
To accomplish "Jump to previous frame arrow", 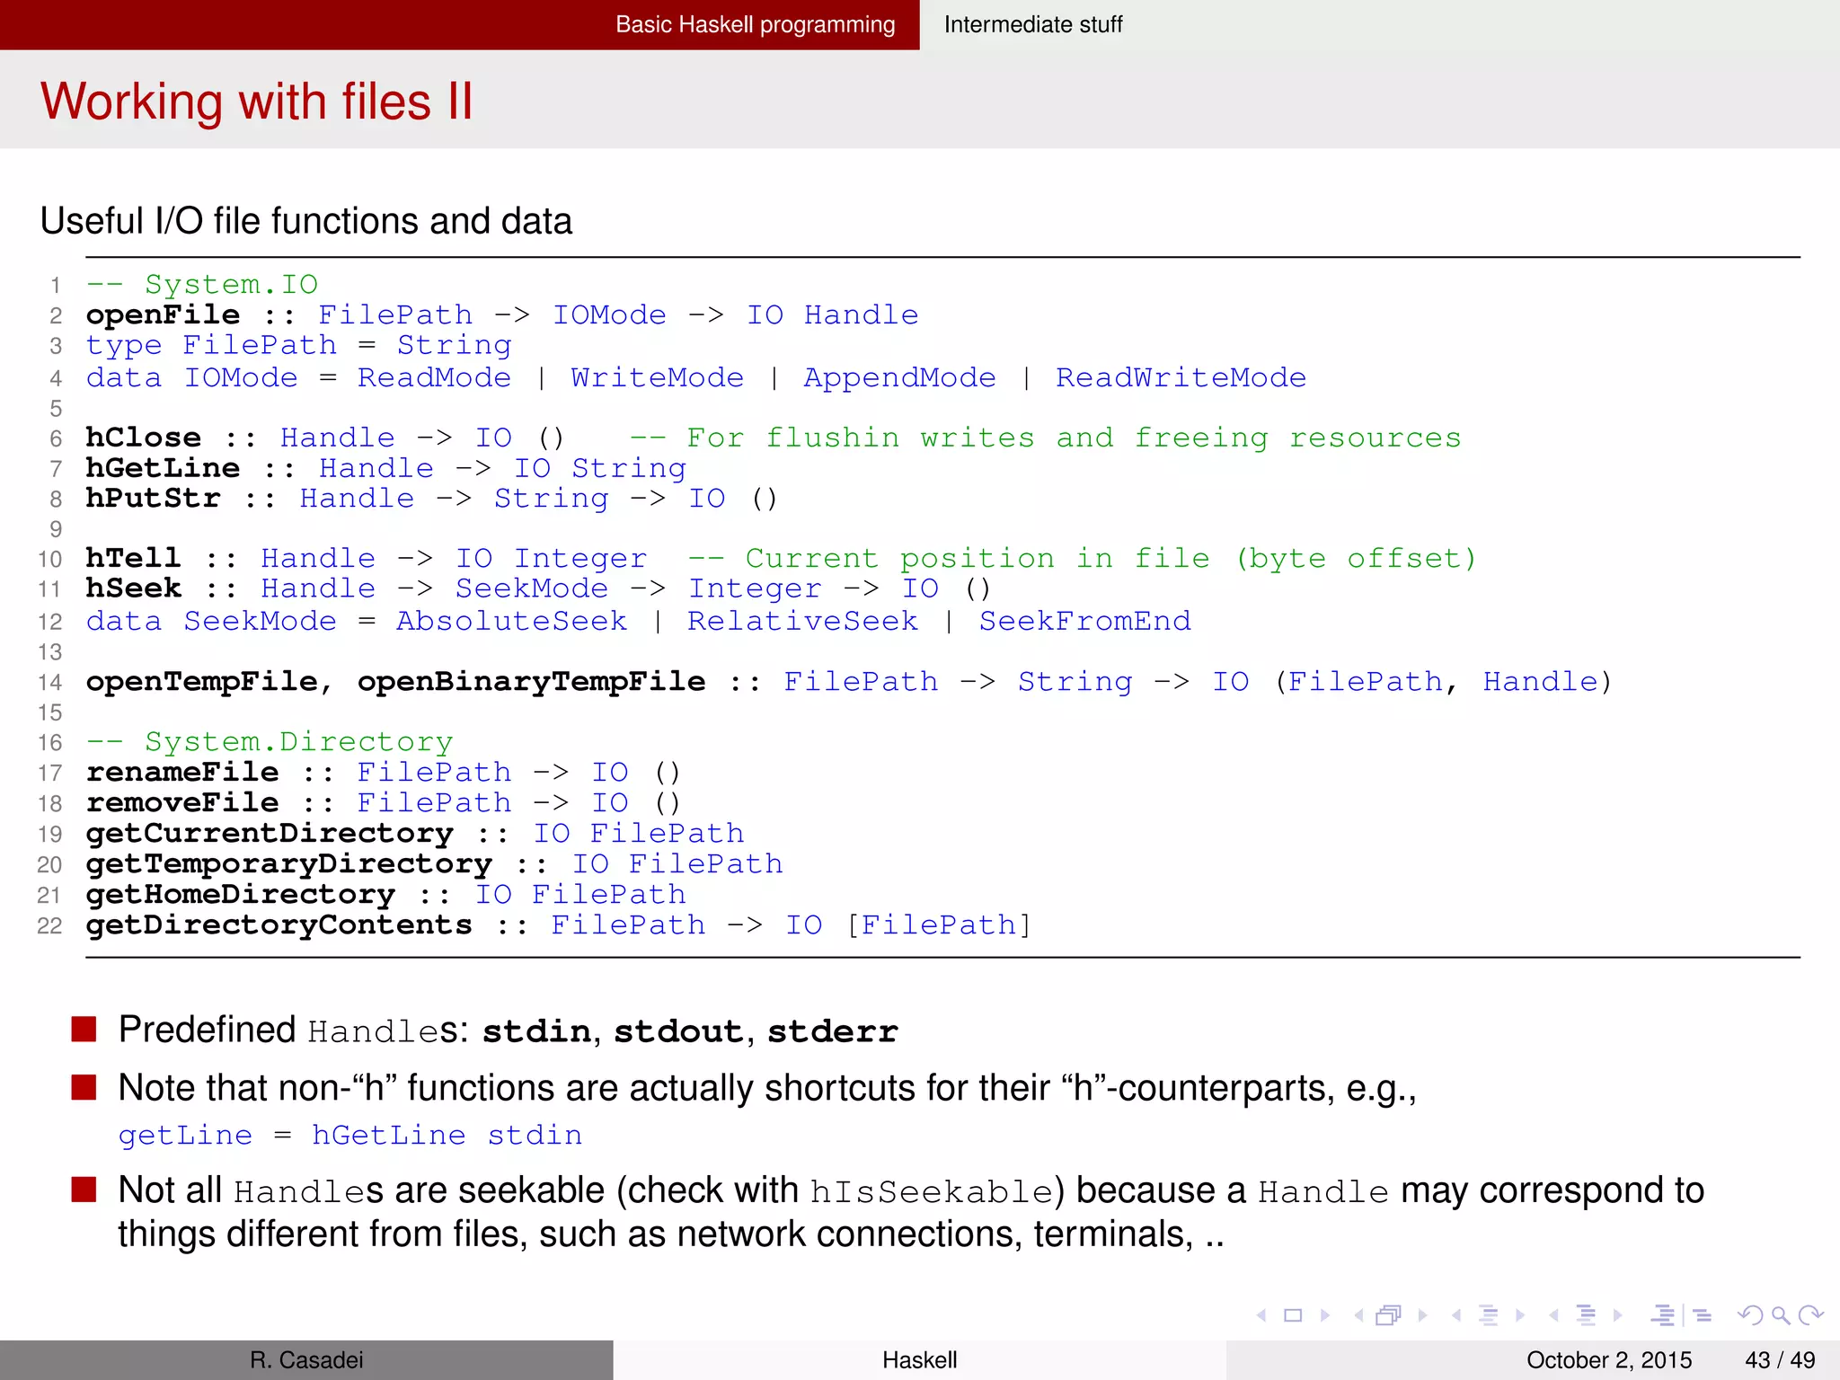I will [1359, 1315].
